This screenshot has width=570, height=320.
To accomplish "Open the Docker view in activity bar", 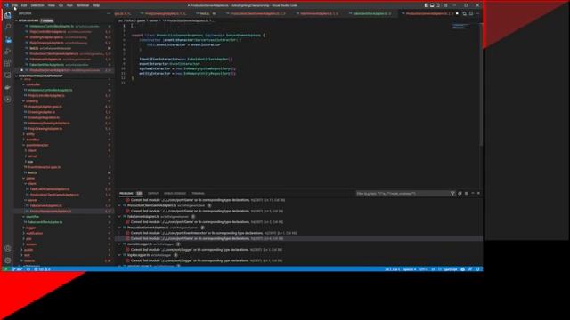I will tap(8, 87).
